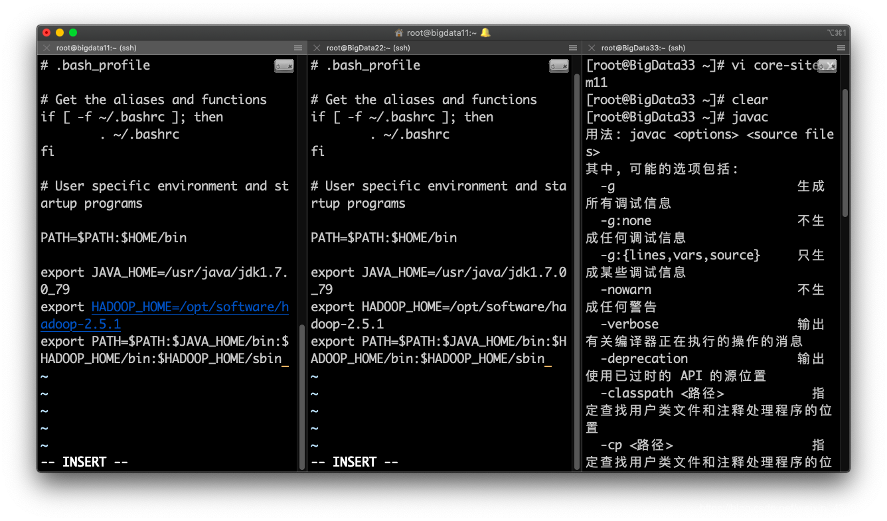Image resolution: width=887 pixels, height=521 pixels.
Task: Click '-g:{lines,vars,source}' option line
Action: click(x=681, y=255)
